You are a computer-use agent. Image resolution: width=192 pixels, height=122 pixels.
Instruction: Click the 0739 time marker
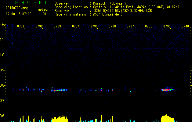point(167,26)
